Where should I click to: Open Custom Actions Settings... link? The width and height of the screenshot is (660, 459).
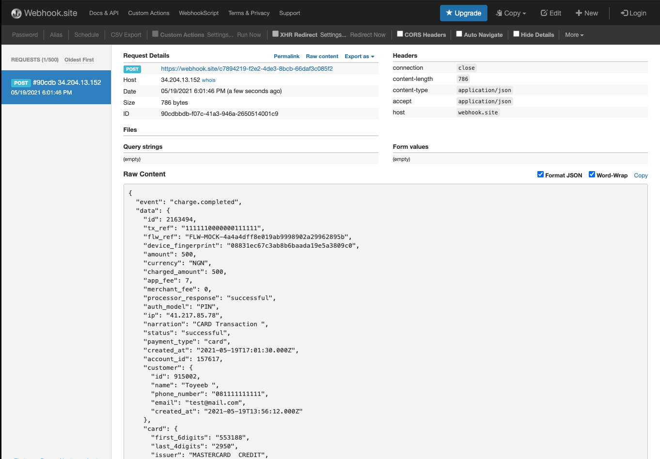pyautogui.click(x=220, y=35)
